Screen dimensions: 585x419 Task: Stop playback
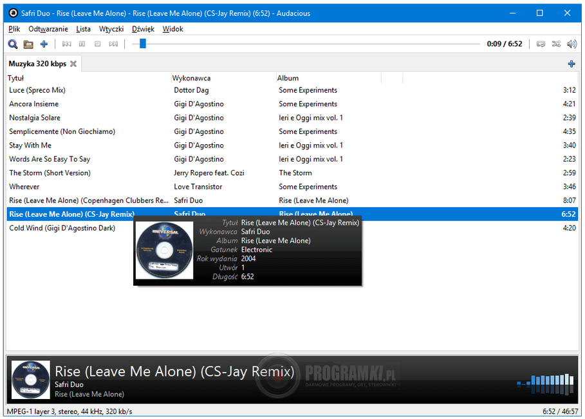[x=98, y=44]
